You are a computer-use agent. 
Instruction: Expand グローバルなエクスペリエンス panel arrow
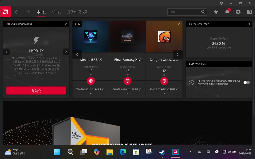tap(66, 24)
